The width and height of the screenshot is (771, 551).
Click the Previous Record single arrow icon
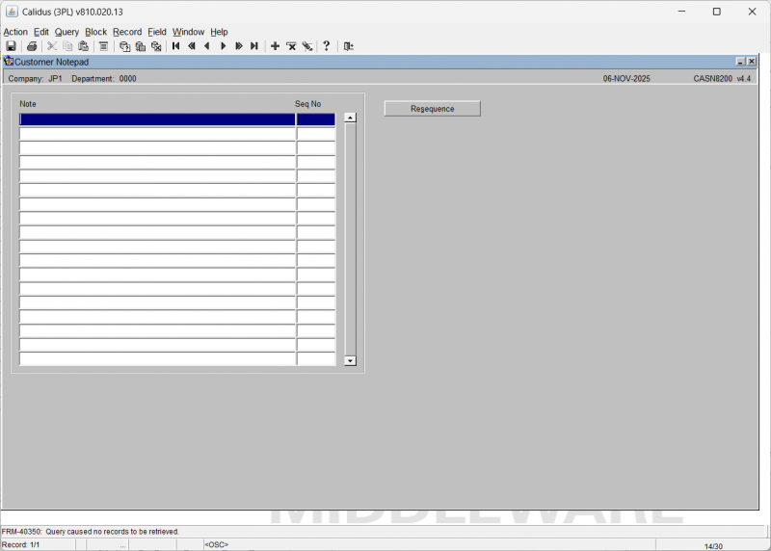(x=207, y=46)
